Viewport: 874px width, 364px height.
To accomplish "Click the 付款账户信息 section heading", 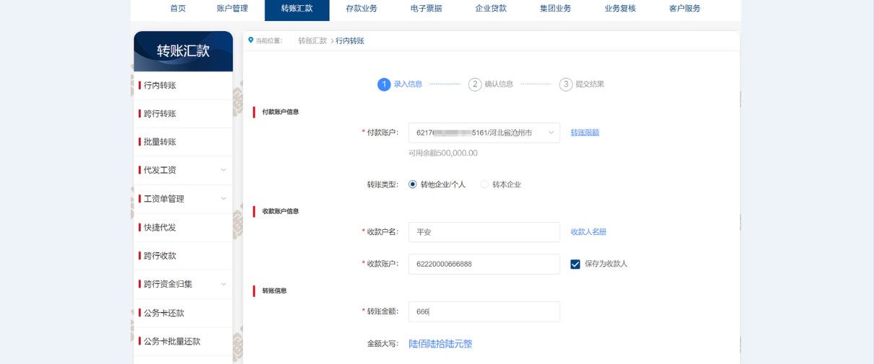I will click(x=280, y=112).
